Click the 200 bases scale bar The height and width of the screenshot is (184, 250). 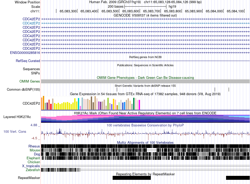[x=146, y=7]
